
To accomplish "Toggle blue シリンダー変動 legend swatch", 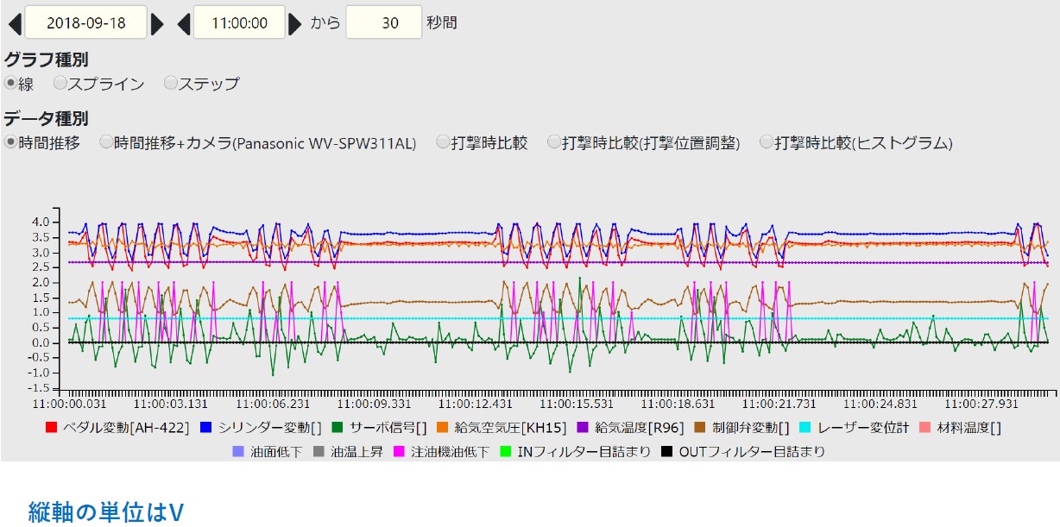I will click(206, 427).
